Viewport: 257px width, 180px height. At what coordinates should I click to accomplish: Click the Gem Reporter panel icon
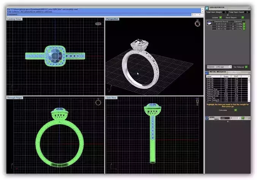pos(207,8)
